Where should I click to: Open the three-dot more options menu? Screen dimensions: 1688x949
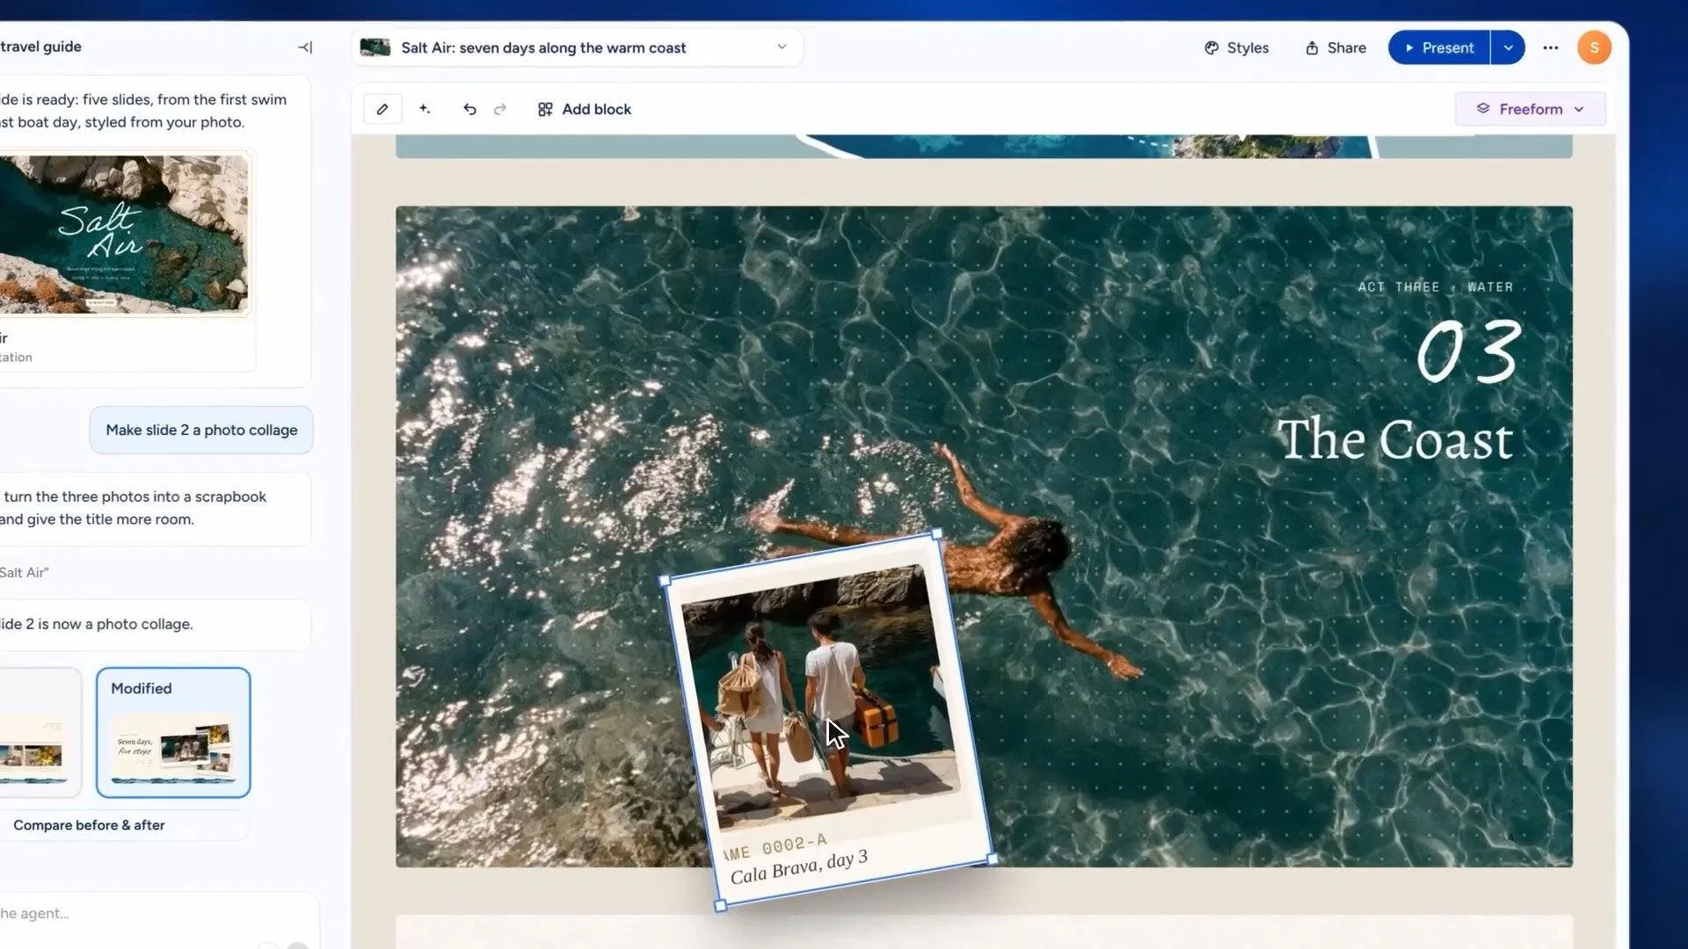coord(1551,47)
